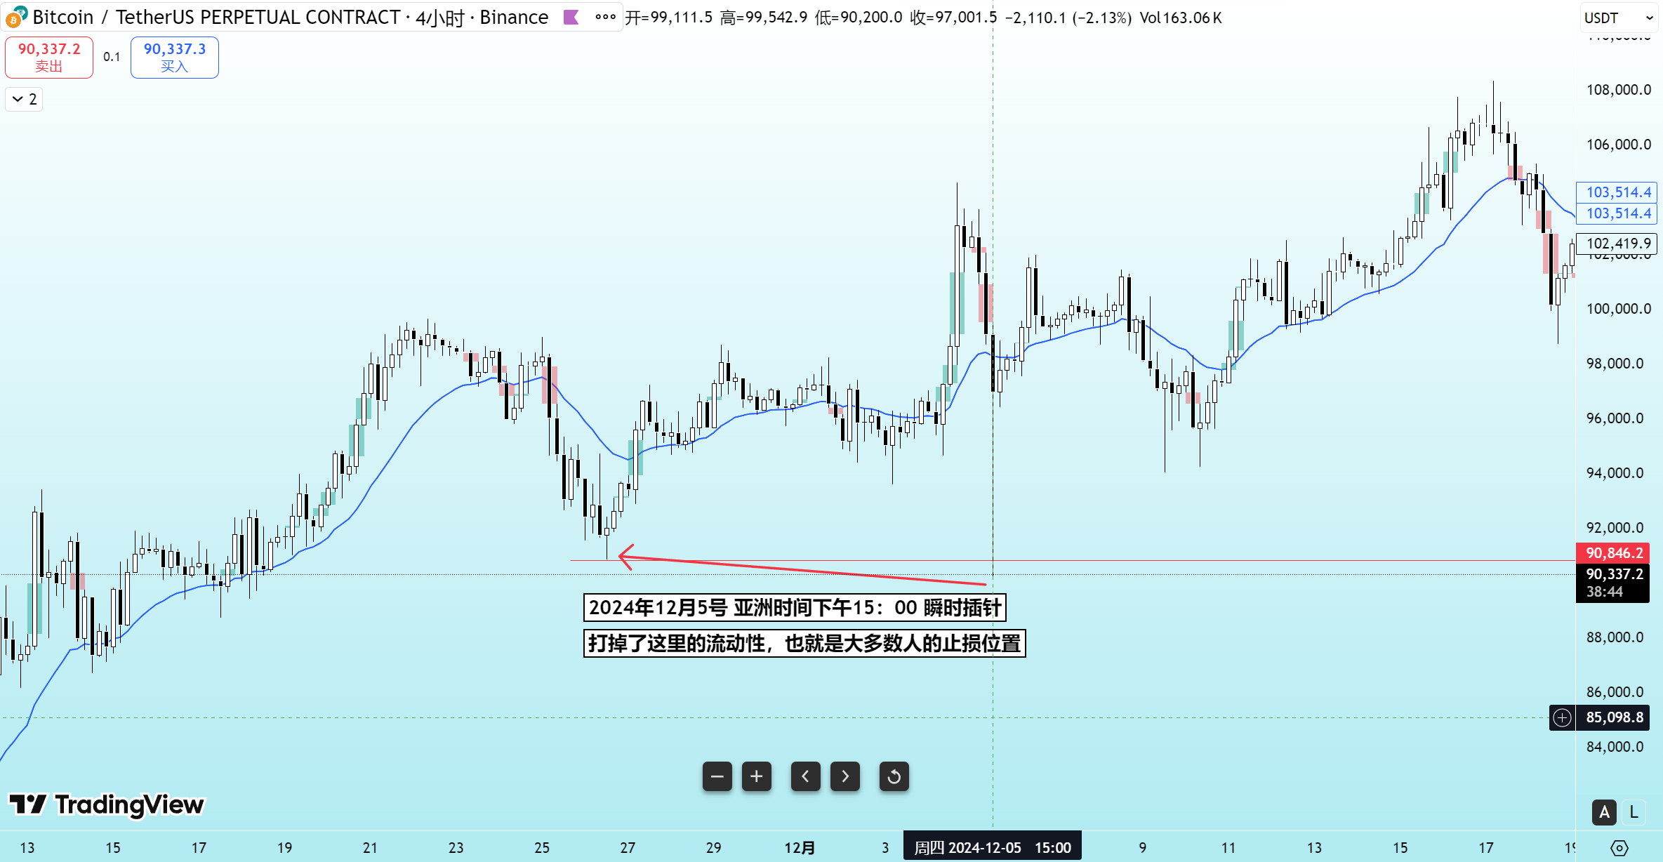Toggle auto scale A button

tap(1604, 812)
